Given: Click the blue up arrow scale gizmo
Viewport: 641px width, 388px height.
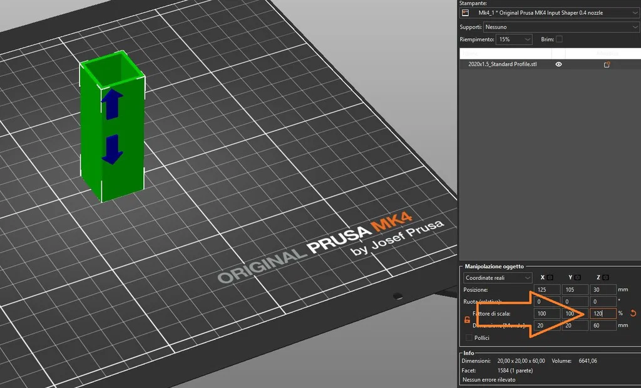Looking at the screenshot, I should pos(112,104).
